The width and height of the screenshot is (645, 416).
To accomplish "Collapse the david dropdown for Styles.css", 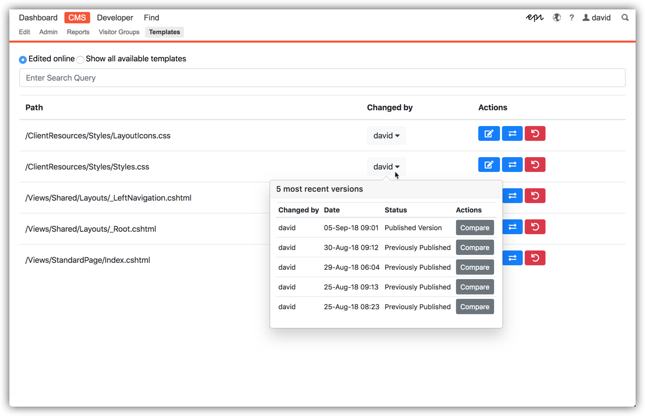I will pos(386,166).
